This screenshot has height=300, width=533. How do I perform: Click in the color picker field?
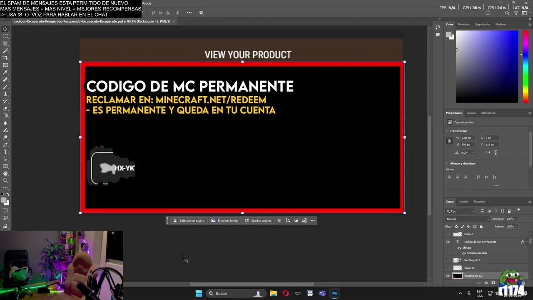click(487, 67)
